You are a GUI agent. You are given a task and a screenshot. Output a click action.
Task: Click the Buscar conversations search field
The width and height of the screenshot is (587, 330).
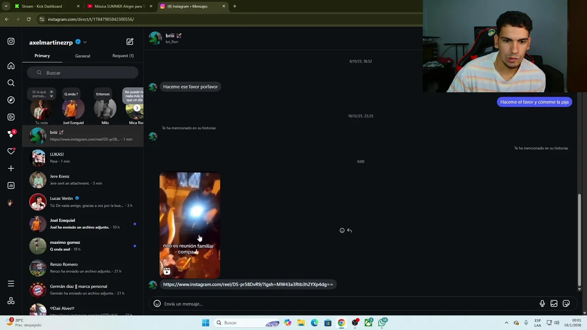click(83, 72)
